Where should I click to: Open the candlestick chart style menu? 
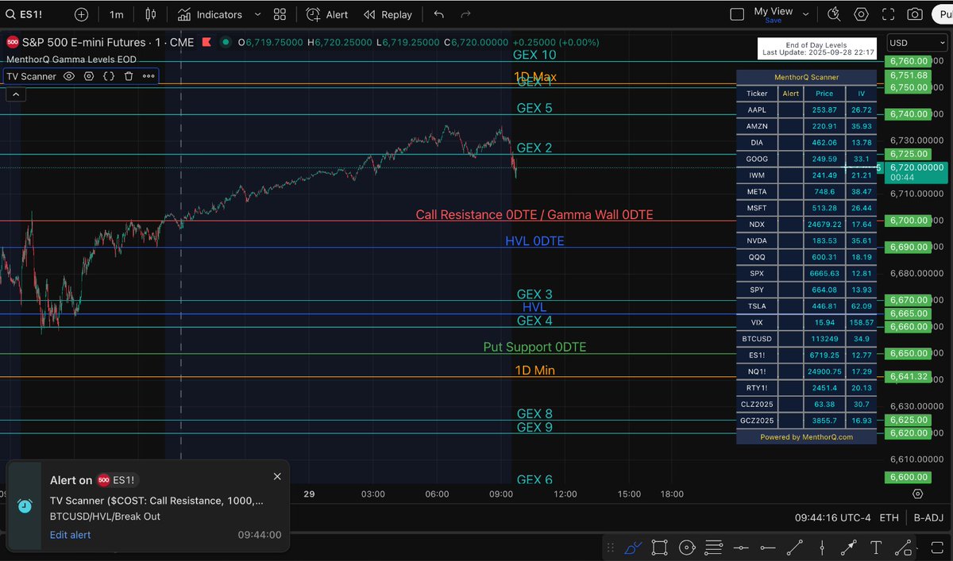pyautogui.click(x=151, y=14)
